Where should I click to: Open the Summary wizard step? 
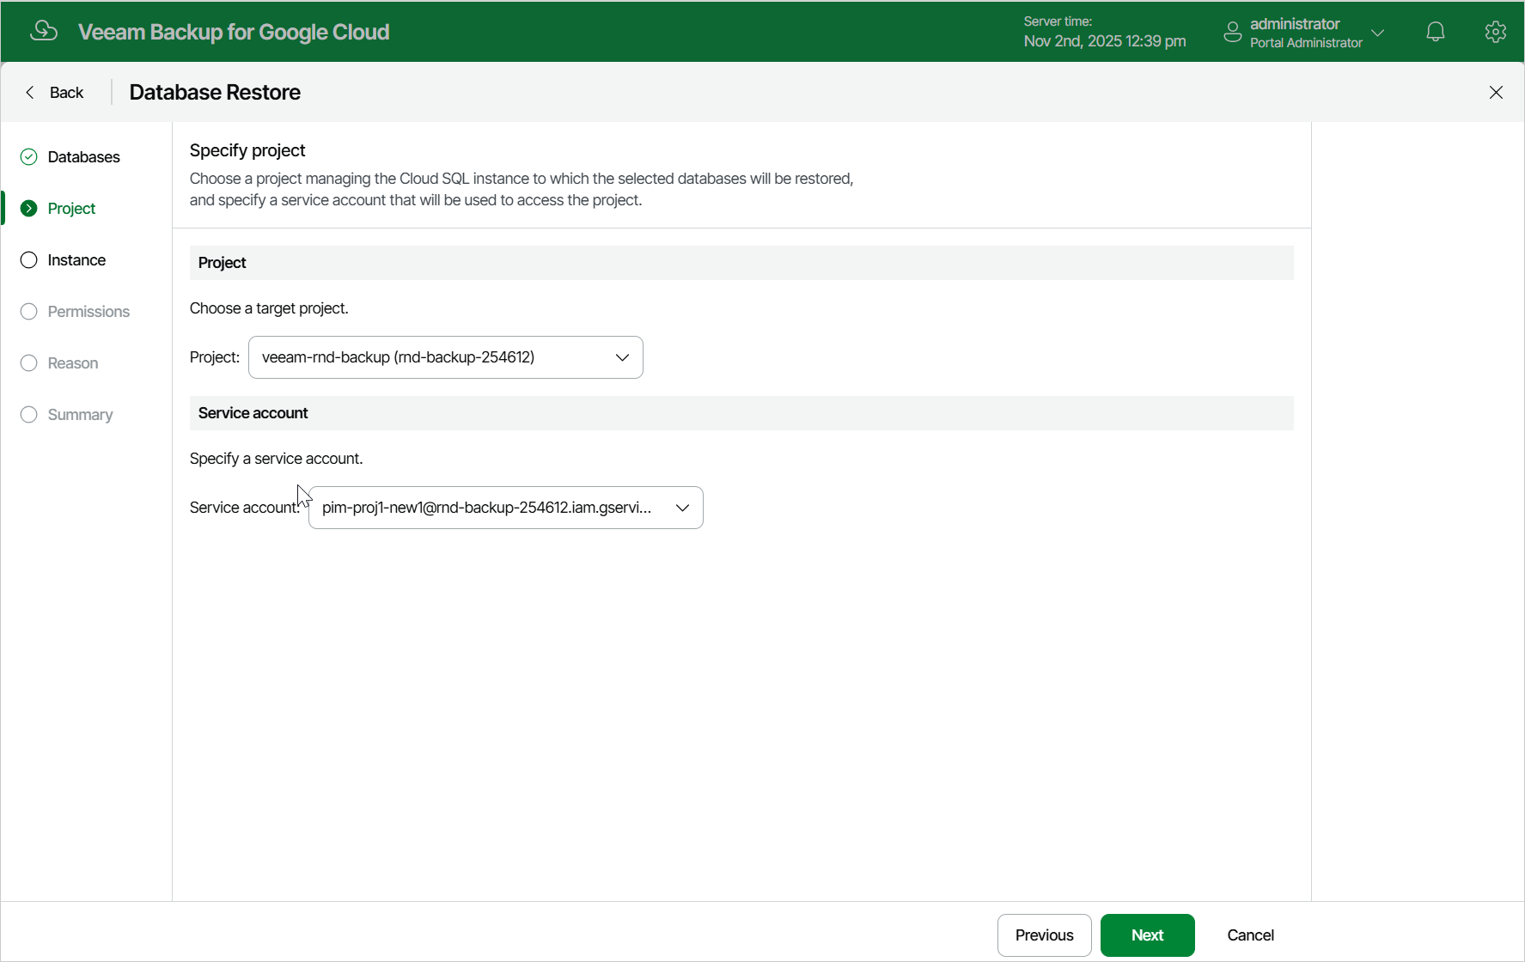(x=80, y=415)
